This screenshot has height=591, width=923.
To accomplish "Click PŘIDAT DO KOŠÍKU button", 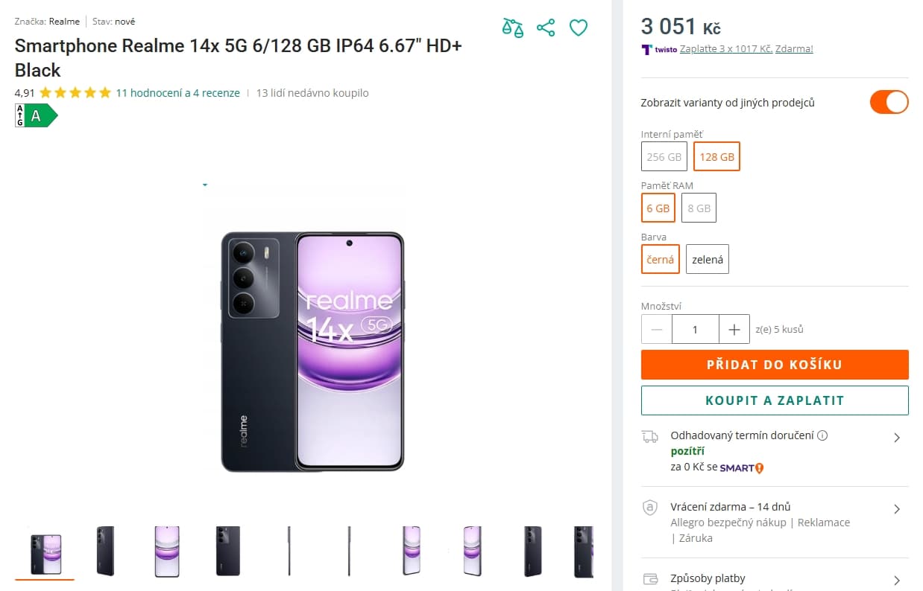I will (x=775, y=365).
